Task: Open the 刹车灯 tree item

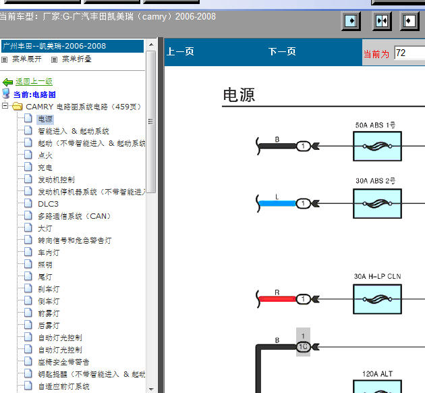Action: pyautogui.click(x=49, y=289)
